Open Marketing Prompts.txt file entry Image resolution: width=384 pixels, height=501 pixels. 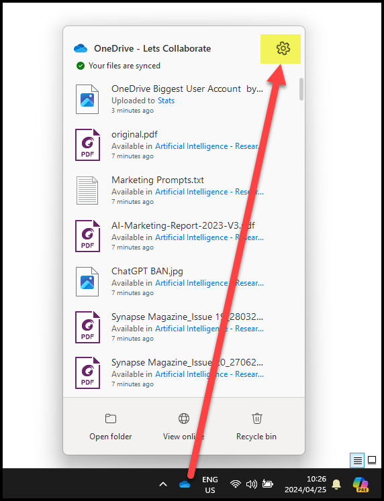click(169, 190)
